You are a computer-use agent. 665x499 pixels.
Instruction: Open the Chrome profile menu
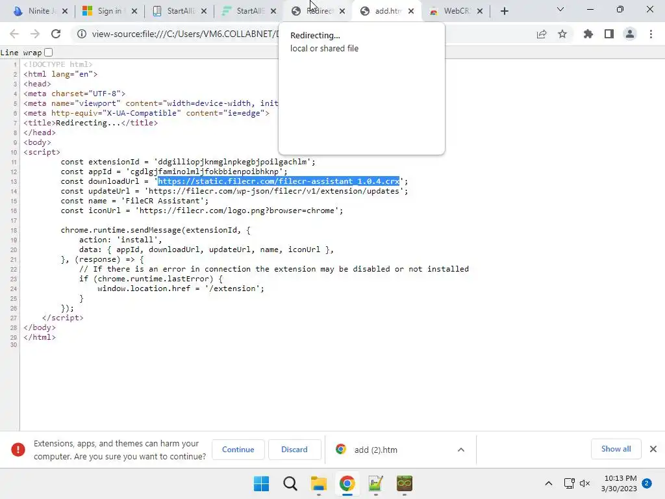[630, 34]
